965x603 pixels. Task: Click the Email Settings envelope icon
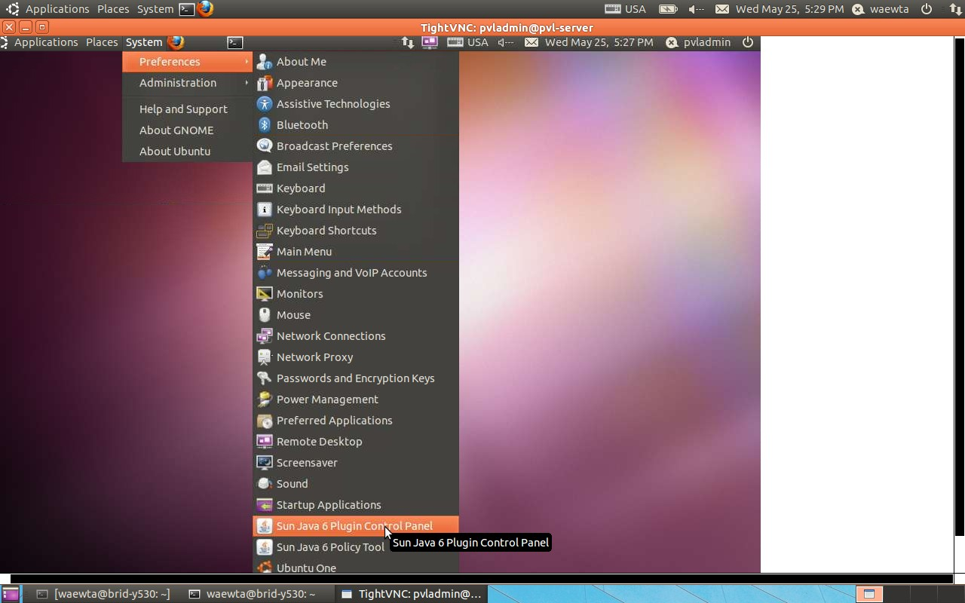[x=264, y=167]
